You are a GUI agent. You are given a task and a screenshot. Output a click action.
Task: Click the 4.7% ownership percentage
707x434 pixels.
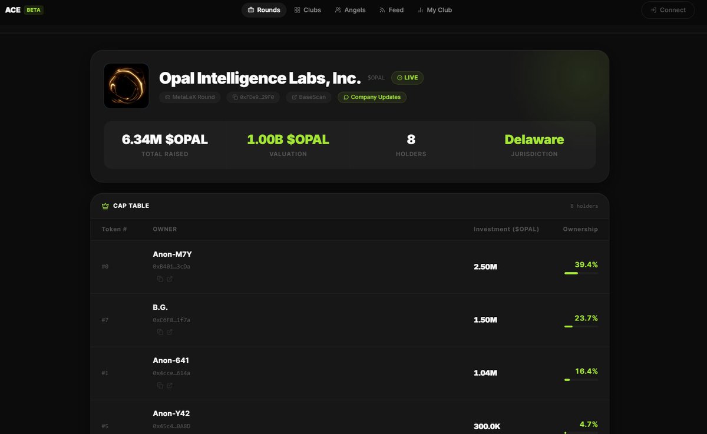(x=588, y=424)
